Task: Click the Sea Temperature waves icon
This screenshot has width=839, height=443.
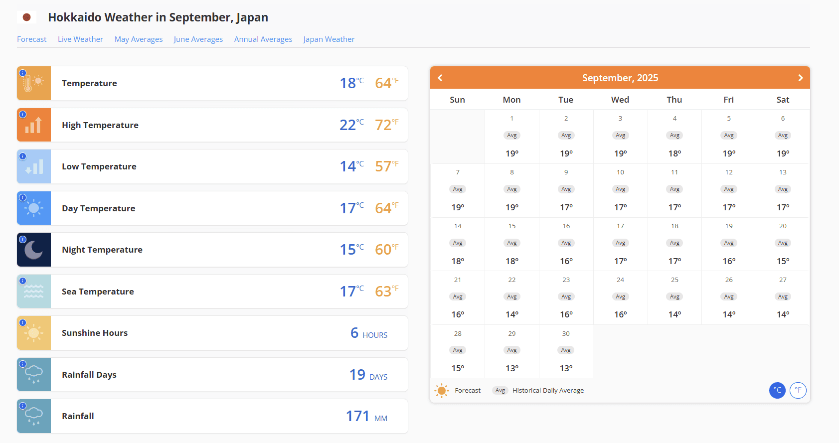Action: pos(34,292)
